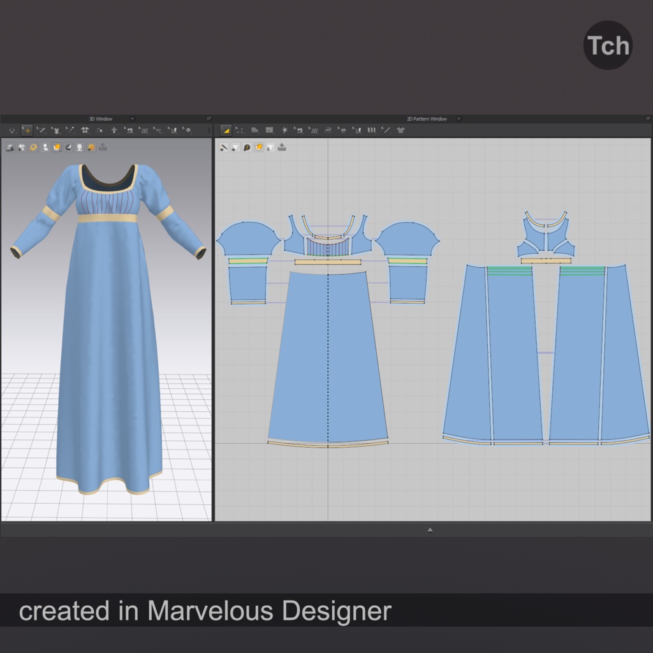Click the overflow chevron at the 3D toolbar's right end
653x653 pixels.
pos(210,130)
